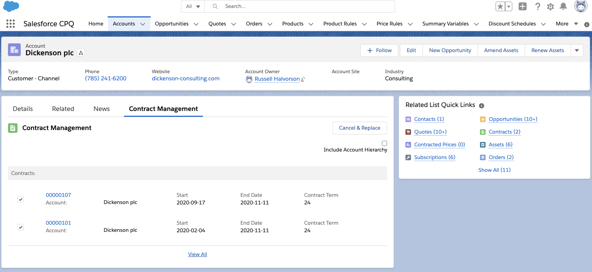The width and height of the screenshot is (592, 272).
Task: Open the favorites list dropdown arrow
Action: 509,6
